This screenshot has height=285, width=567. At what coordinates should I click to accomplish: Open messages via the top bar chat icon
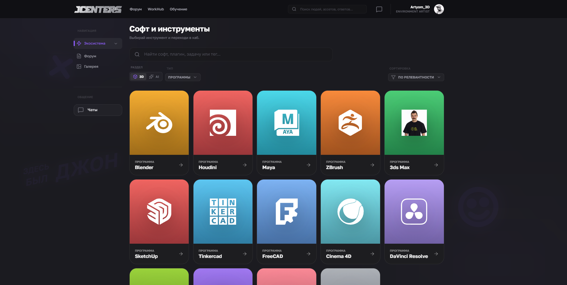click(379, 9)
